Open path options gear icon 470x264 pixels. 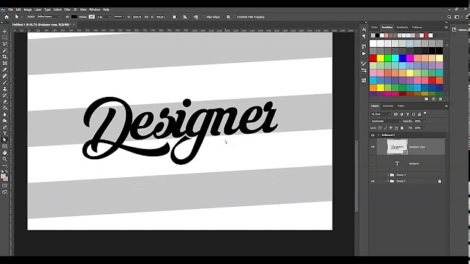tap(228, 17)
